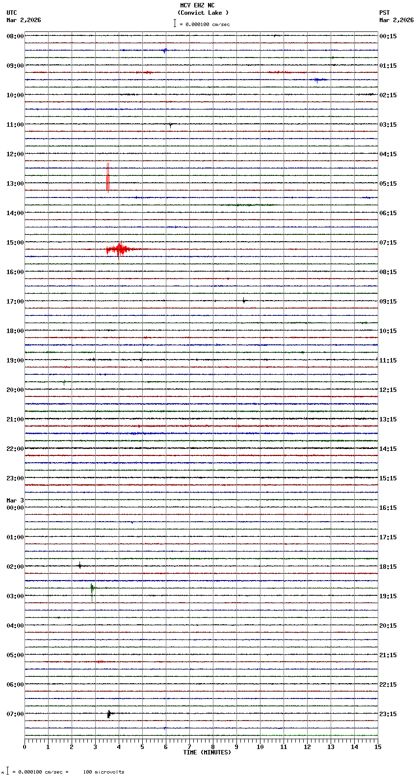
Task: Click the '09:15' PST time label
Action: pyautogui.click(x=388, y=302)
